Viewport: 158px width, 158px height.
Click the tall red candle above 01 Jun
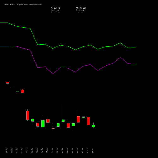28,115
